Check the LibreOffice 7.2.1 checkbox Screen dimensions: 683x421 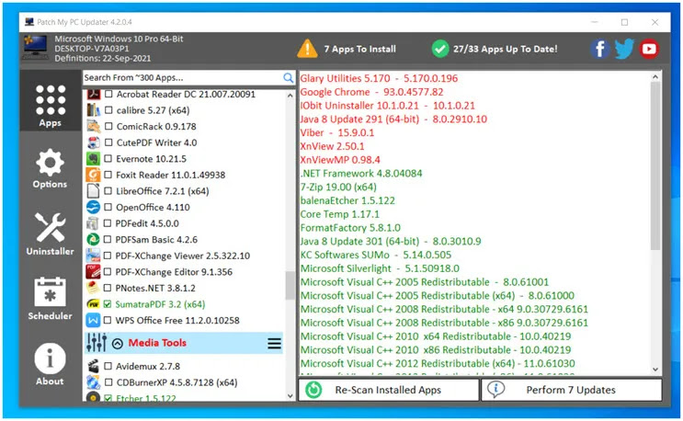[x=108, y=190]
